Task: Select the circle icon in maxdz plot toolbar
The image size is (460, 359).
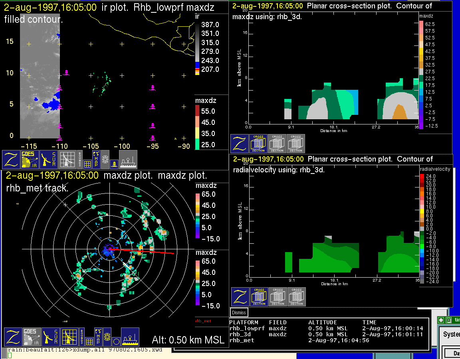Action: [116, 341]
